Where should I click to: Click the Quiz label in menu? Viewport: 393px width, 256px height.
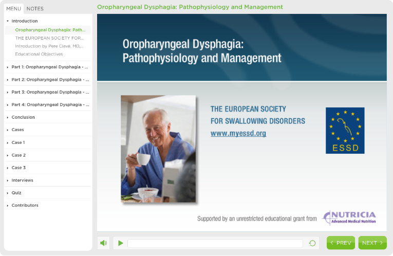(x=16, y=193)
